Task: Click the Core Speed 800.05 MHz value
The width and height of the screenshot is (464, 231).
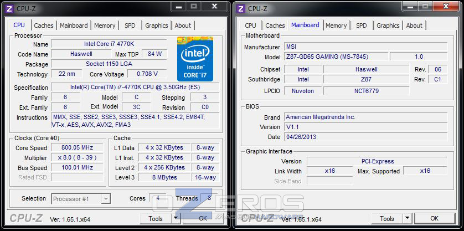Action: click(x=77, y=147)
